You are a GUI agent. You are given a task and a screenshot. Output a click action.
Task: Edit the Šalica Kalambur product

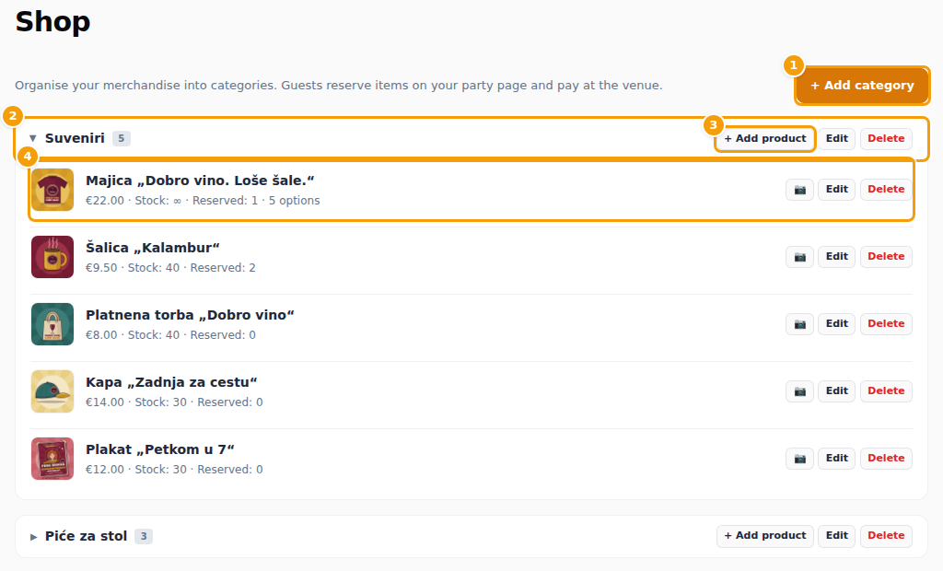[x=836, y=257]
